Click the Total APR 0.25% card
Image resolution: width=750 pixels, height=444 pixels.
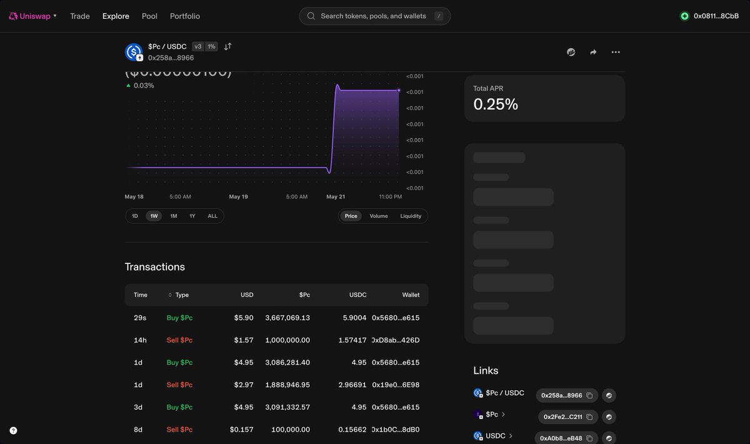pyautogui.click(x=544, y=98)
